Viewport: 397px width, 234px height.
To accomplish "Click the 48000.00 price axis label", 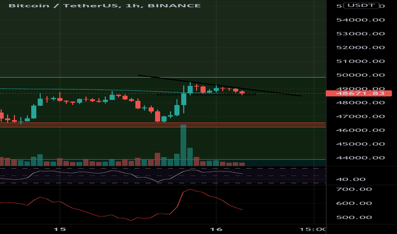I will tap(360, 103).
